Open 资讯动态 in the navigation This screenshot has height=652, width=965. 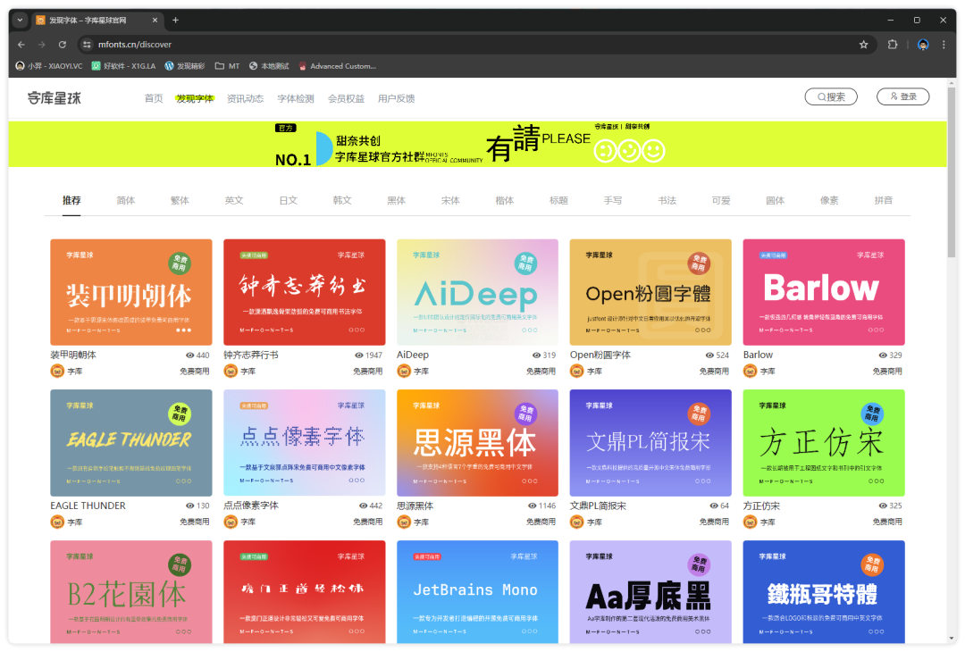point(245,98)
